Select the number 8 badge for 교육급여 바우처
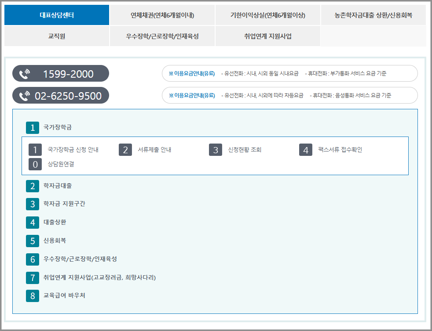 [32, 296]
